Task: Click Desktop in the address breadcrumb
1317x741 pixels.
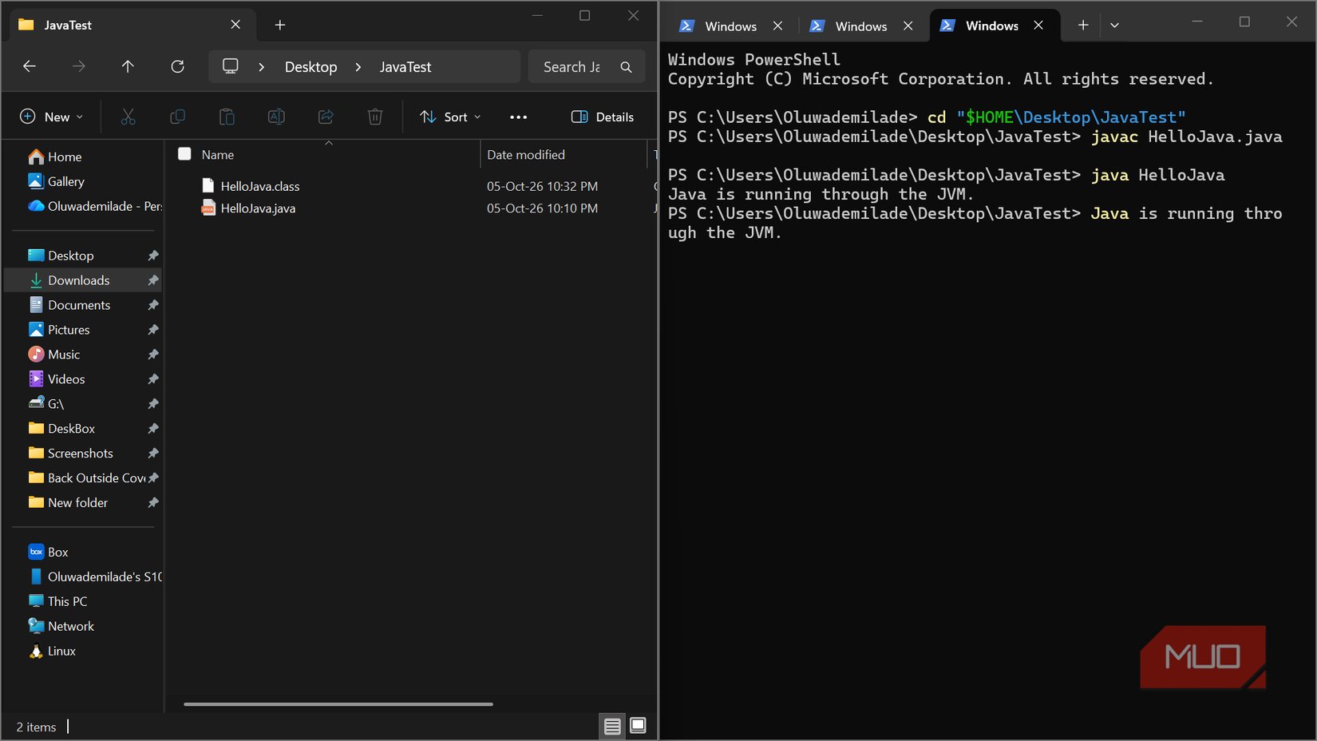Action: tap(311, 67)
